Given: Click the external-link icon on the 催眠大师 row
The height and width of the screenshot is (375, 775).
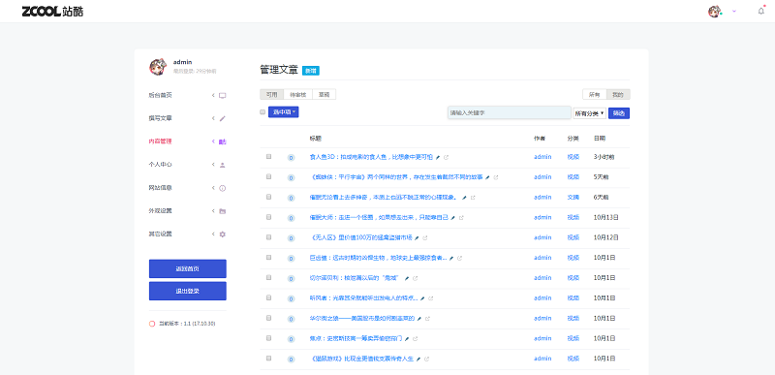Looking at the screenshot, I should tap(461, 218).
